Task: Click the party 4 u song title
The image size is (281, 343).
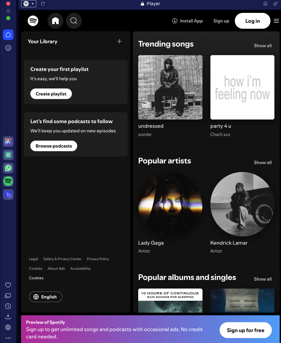Action: click(221, 126)
